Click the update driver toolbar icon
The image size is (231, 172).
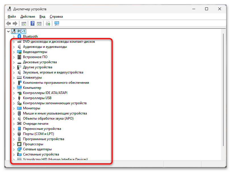pyautogui.click(x=48, y=23)
